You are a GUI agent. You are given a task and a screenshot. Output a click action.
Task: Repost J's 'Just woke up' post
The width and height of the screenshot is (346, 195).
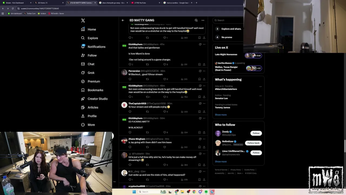147,180
